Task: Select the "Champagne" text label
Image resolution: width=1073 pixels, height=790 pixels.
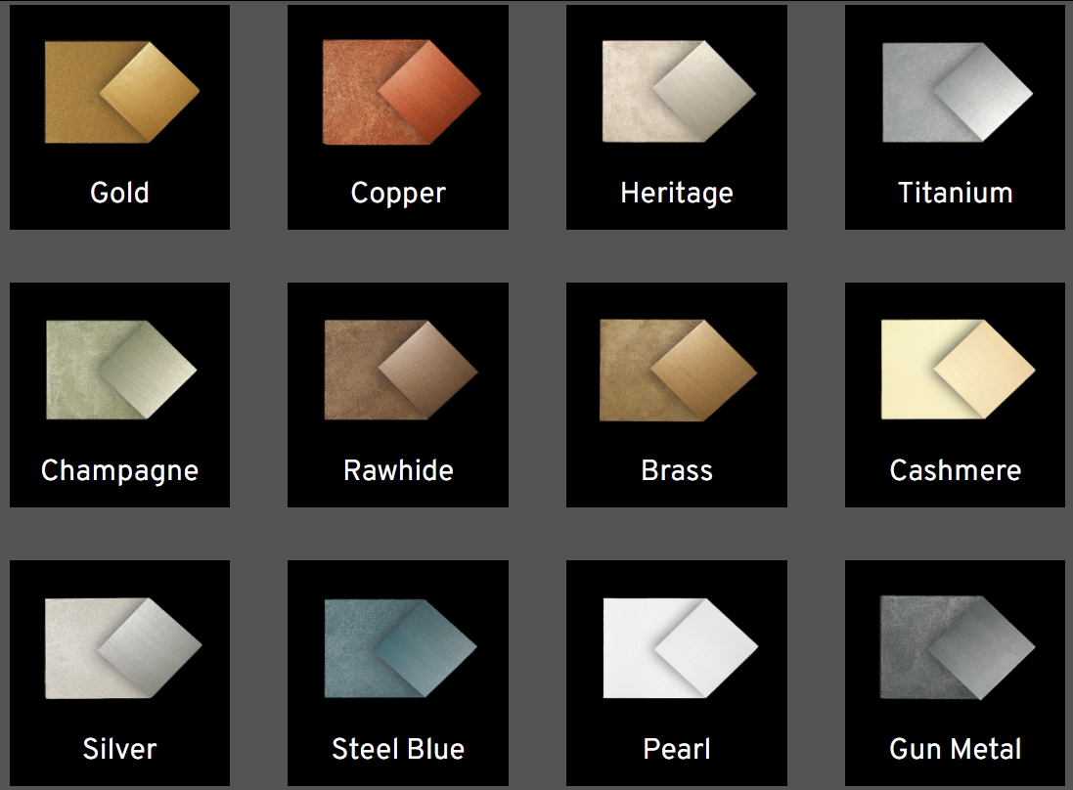Action: coord(119,471)
